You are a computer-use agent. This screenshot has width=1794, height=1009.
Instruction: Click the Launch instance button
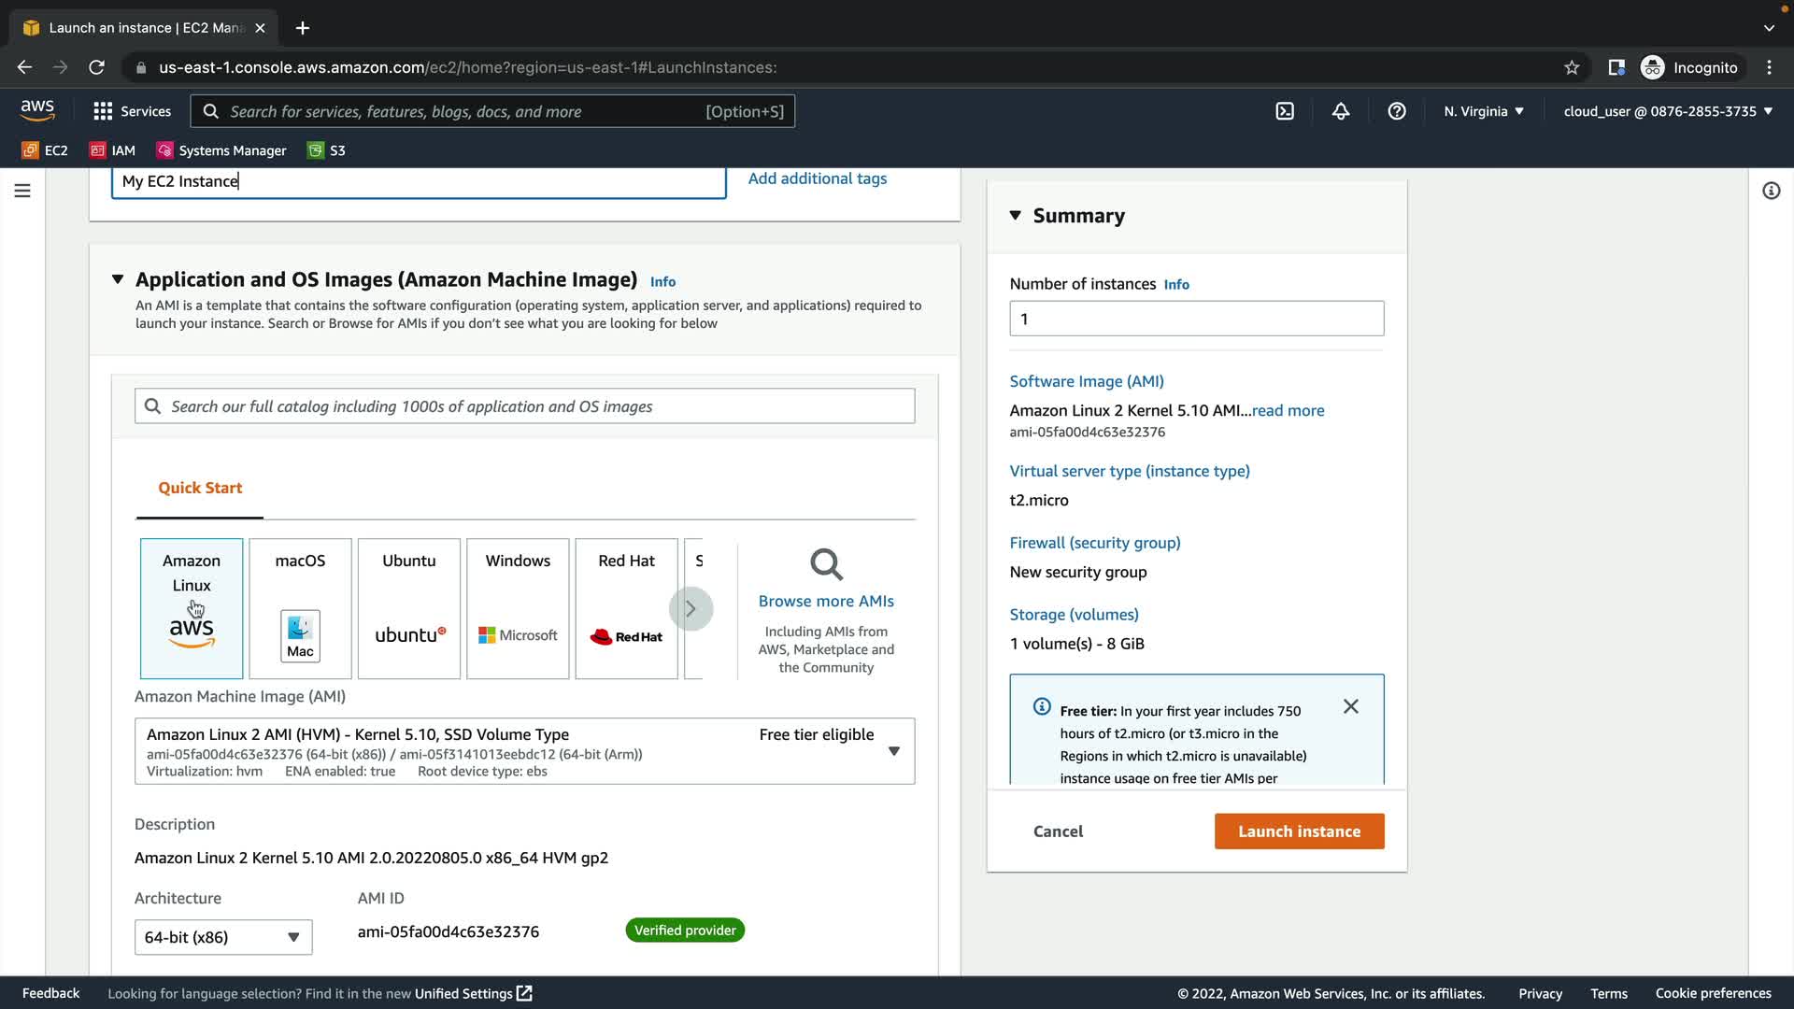tap(1299, 831)
